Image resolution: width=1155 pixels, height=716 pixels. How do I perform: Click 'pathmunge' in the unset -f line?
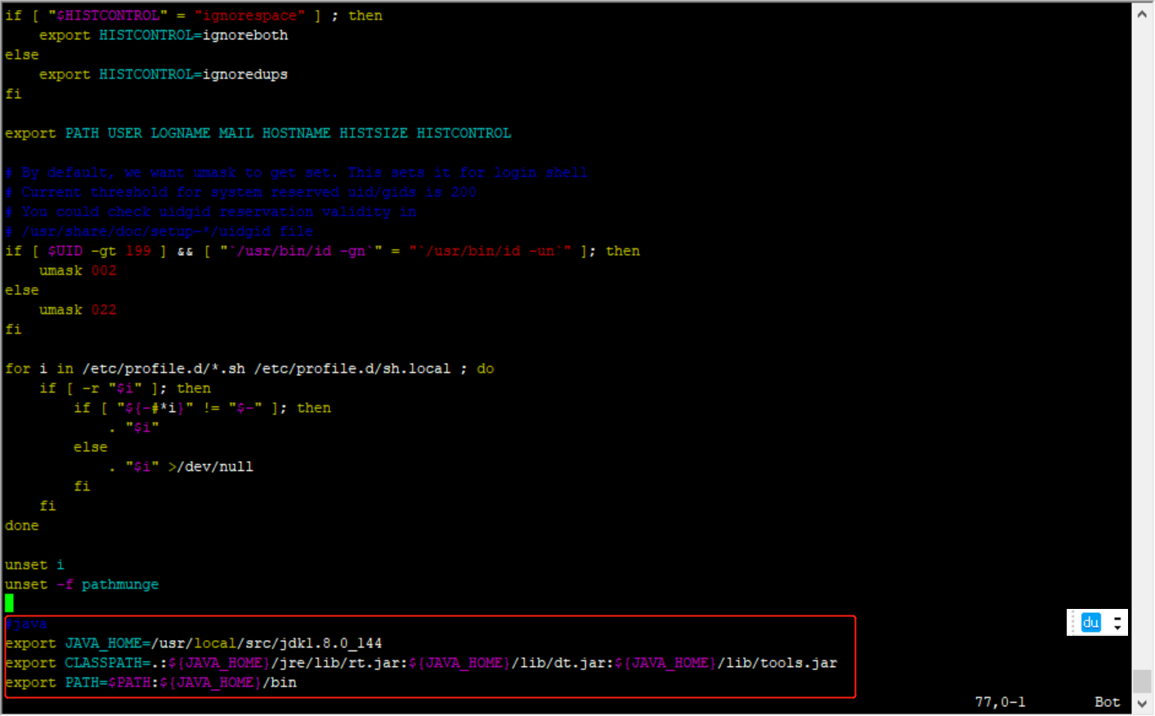point(120,584)
